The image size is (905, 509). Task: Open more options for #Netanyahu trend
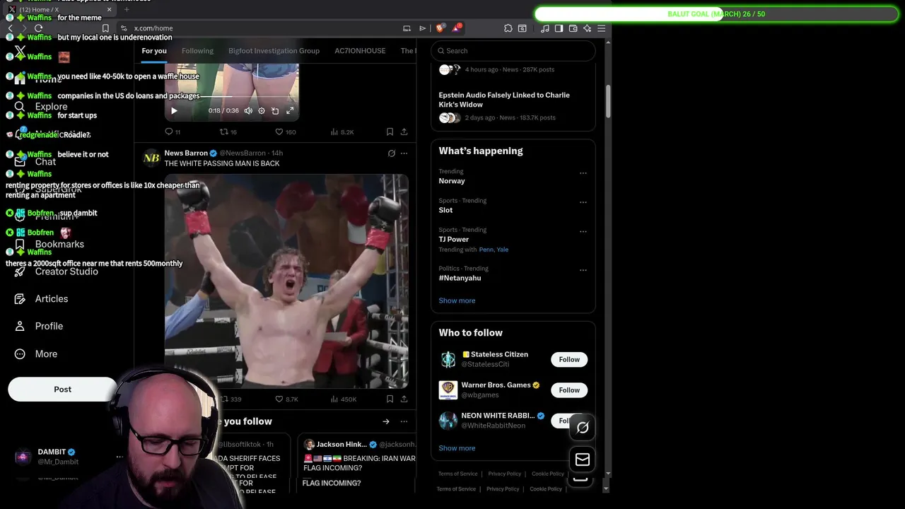[583, 270]
